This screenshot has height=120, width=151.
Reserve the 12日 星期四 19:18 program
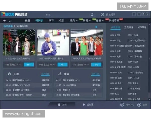pyautogui.click(x=96, y=64)
